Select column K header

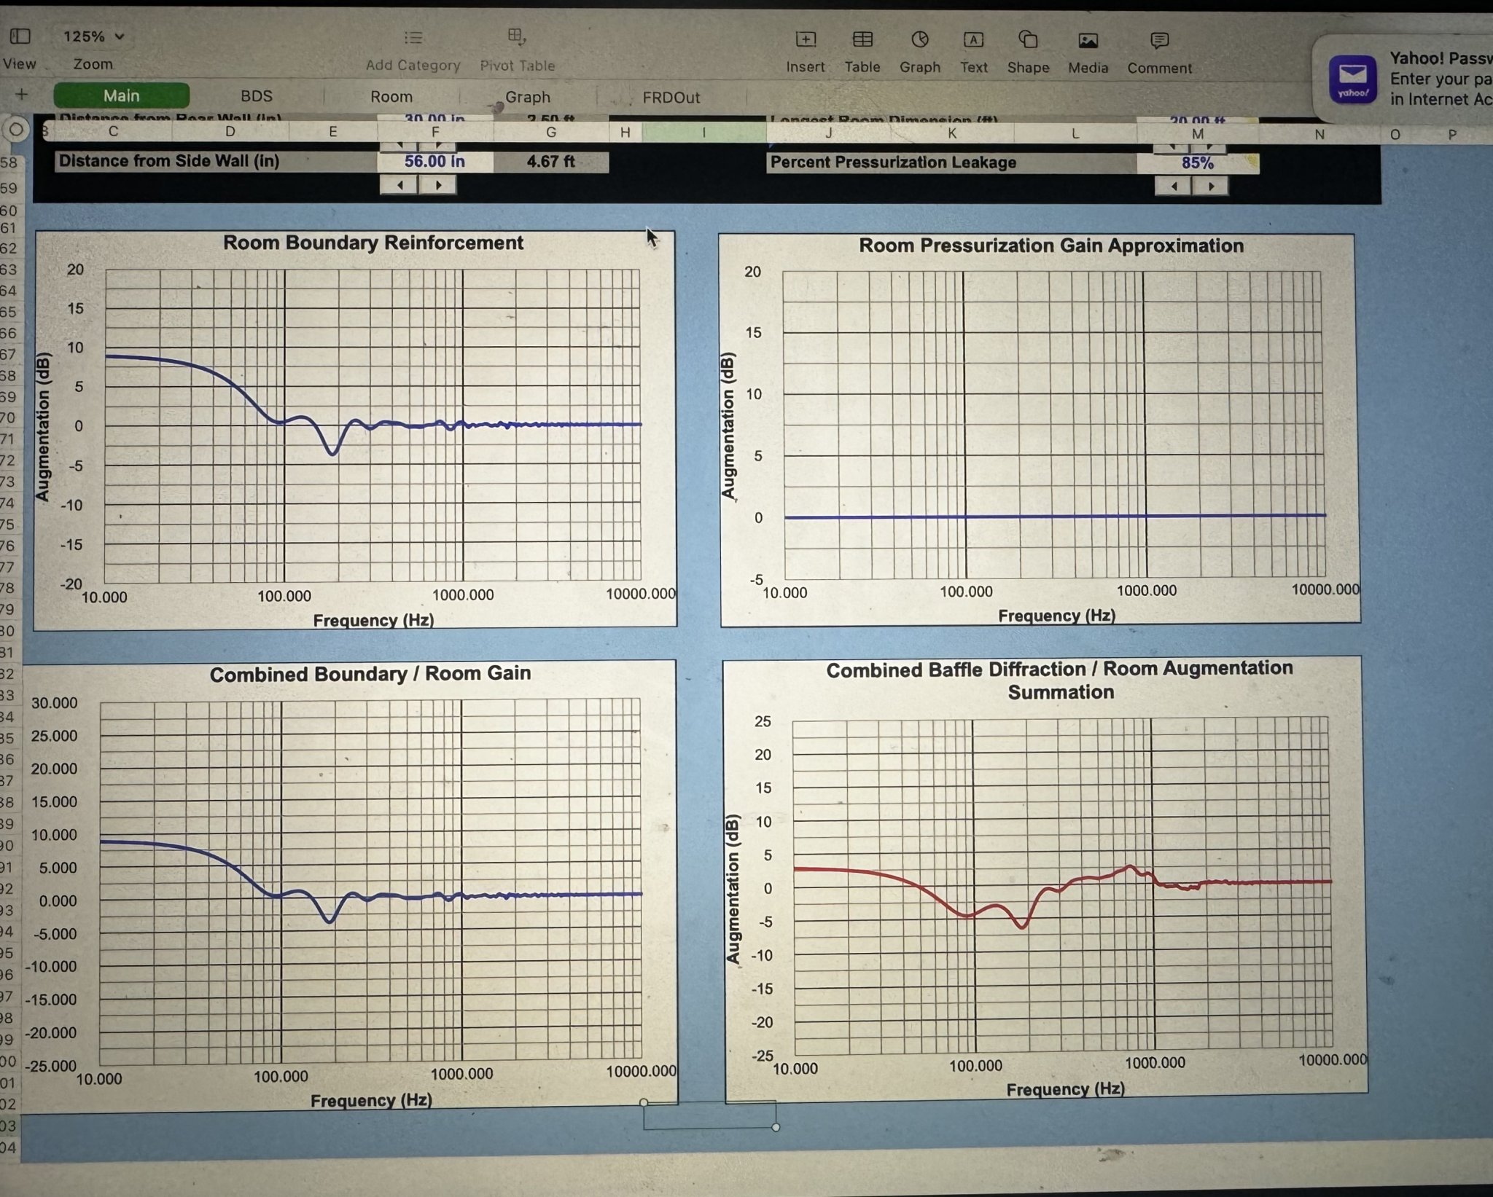click(952, 133)
